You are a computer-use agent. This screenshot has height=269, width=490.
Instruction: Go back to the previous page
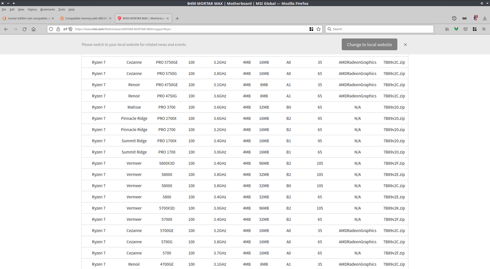tap(6, 29)
